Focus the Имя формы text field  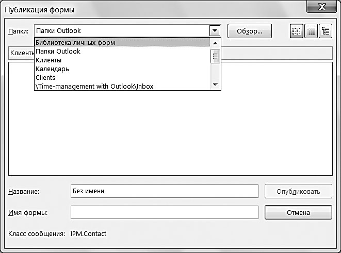(165, 212)
